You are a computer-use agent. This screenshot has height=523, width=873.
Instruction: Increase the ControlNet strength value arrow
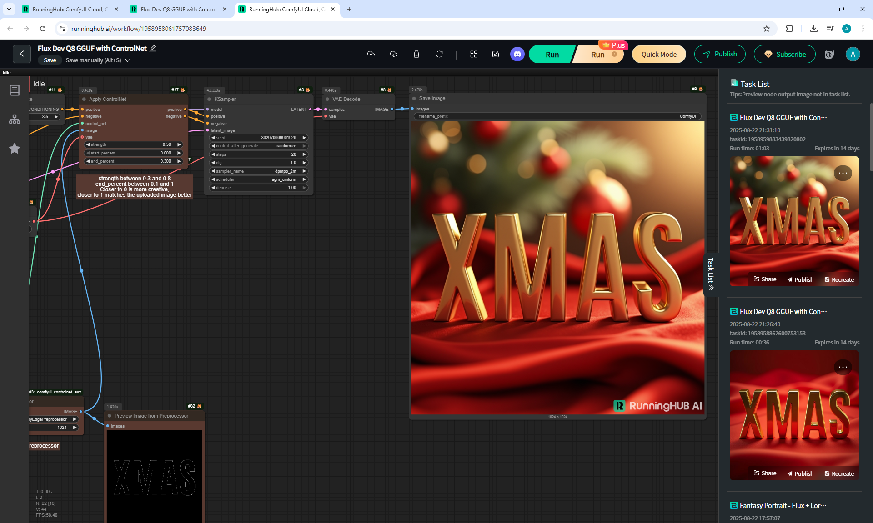(179, 144)
